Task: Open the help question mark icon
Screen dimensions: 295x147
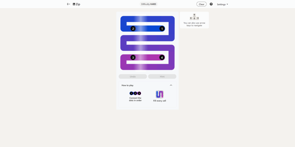Action: click(211, 4)
